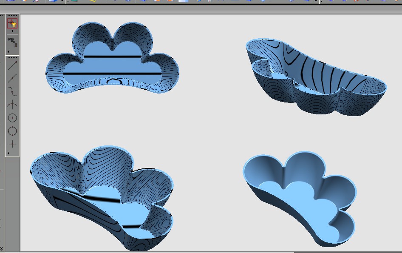
Task: Select the smooth-shaded cloud model without contours
Action: [300, 199]
